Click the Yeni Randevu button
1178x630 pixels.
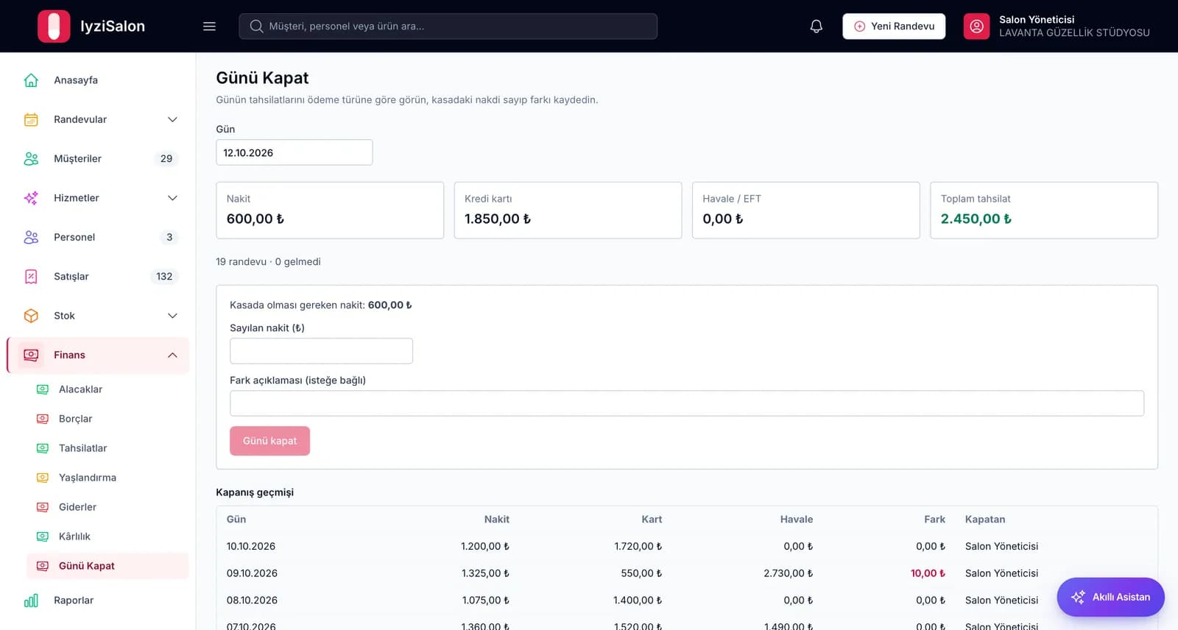894,26
